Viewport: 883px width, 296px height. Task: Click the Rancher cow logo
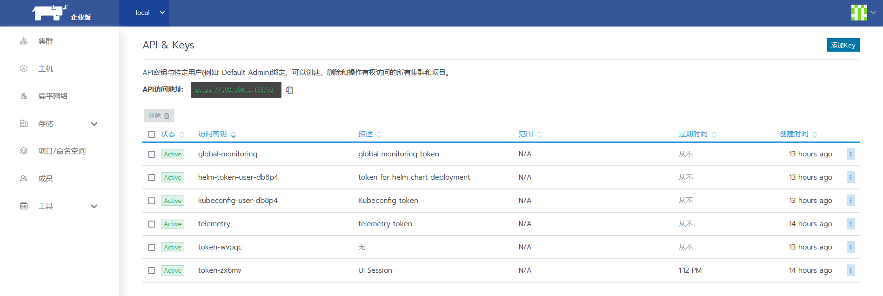click(x=50, y=13)
